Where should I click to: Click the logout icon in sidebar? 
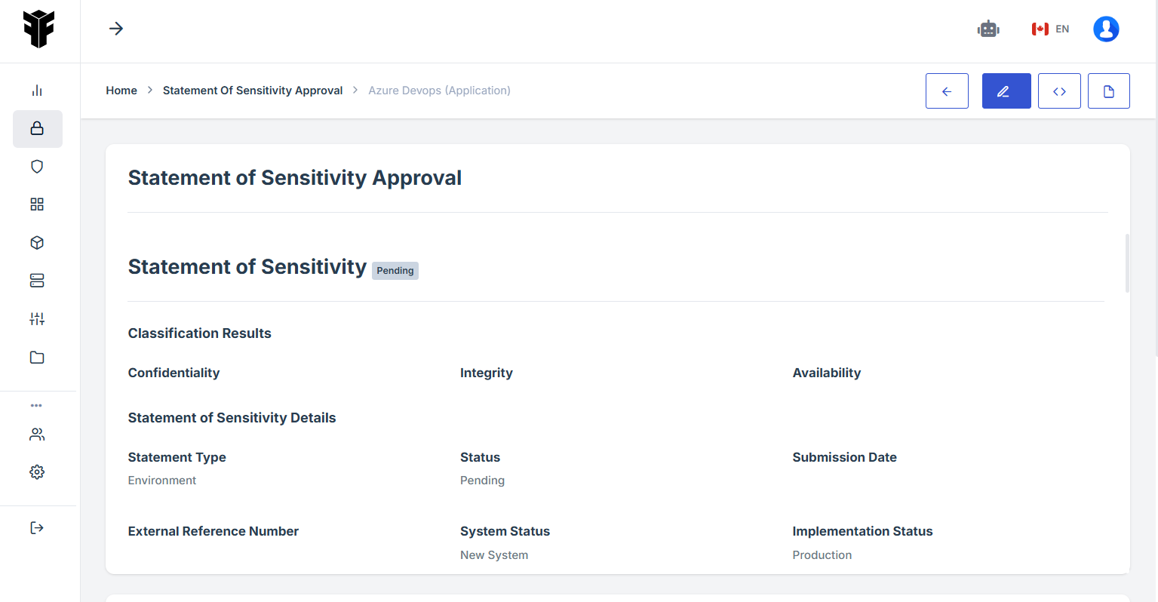click(37, 527)
